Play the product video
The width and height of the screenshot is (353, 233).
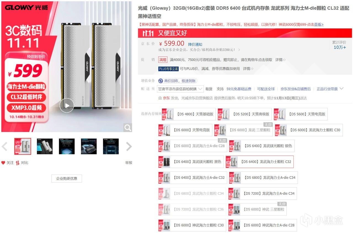coord(67,105)
